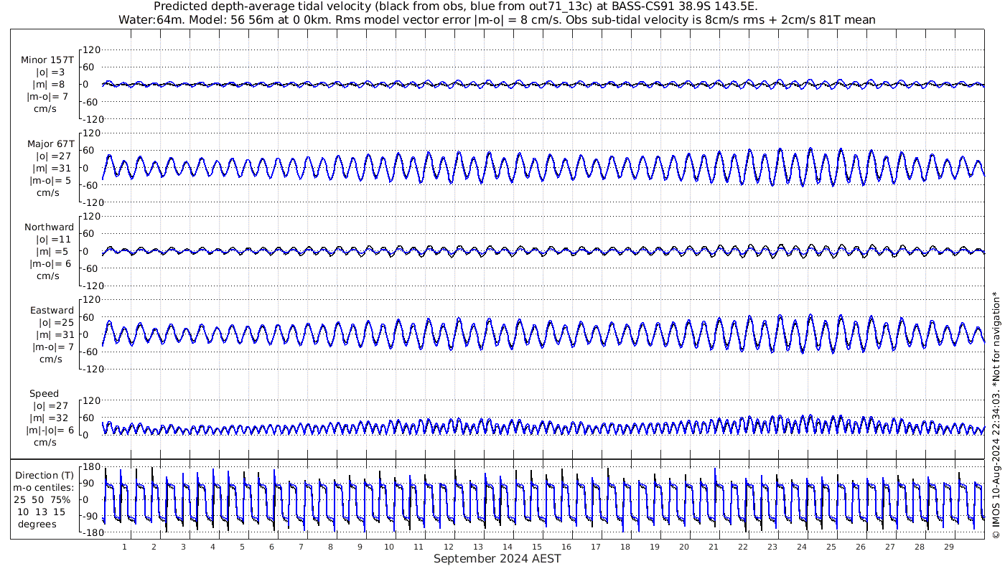Select the Minor 157T panel label
This screenshot has height=574, width=1005.
(47, 60)
